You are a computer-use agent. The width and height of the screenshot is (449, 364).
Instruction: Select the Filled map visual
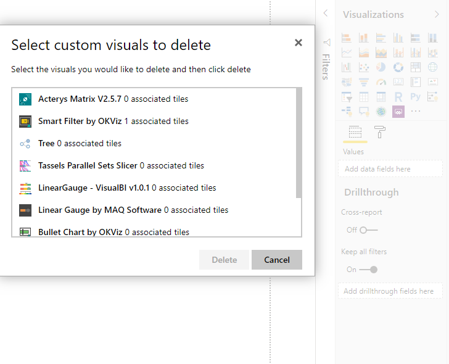coord(347,82)
